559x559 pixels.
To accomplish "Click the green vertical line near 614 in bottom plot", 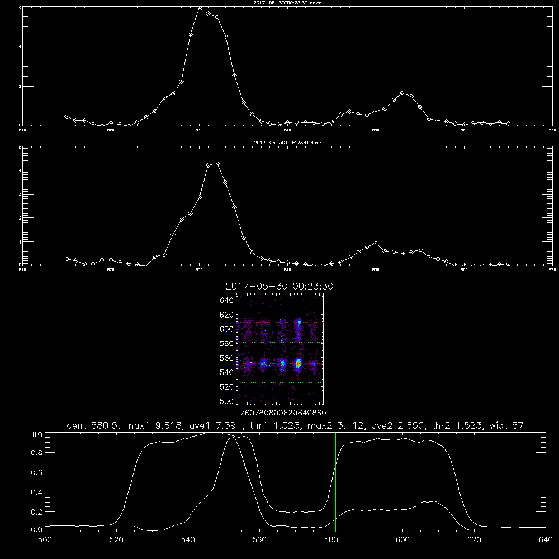I will pos(452,481).
